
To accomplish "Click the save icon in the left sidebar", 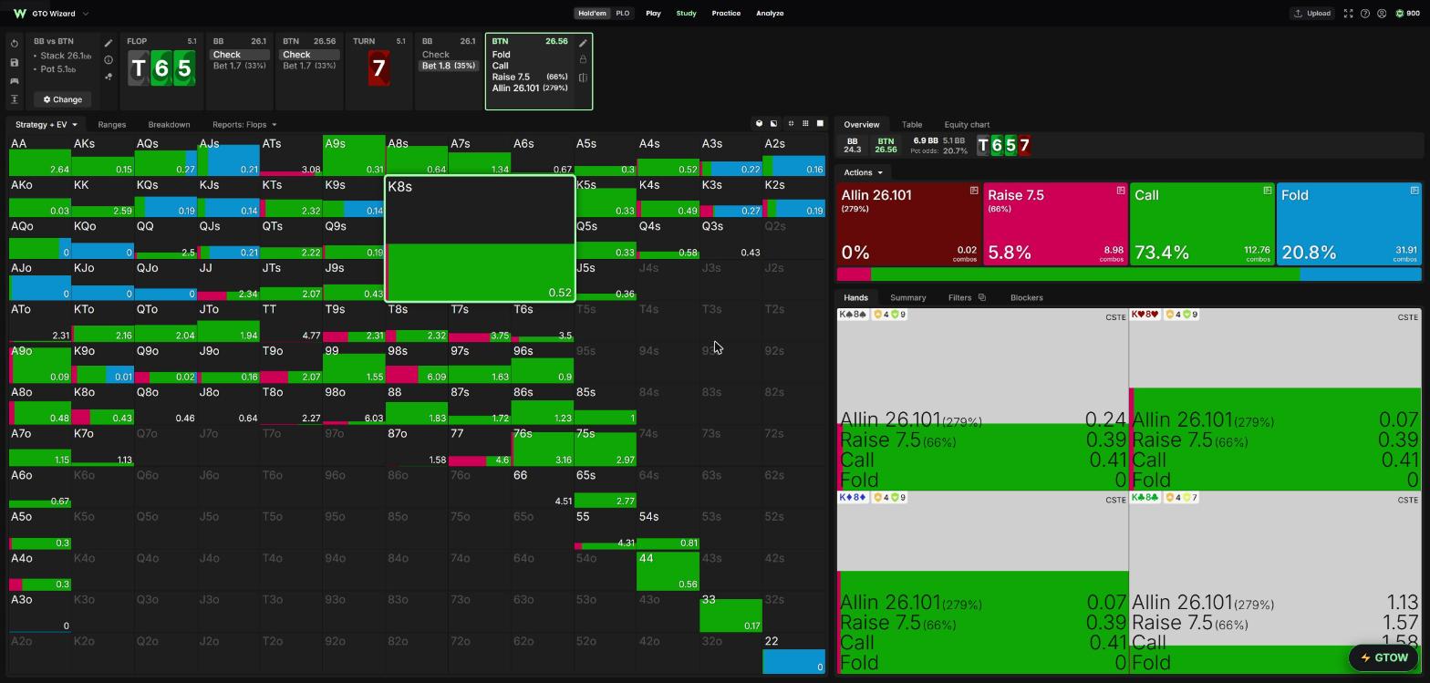I will [x=14, y=63].
